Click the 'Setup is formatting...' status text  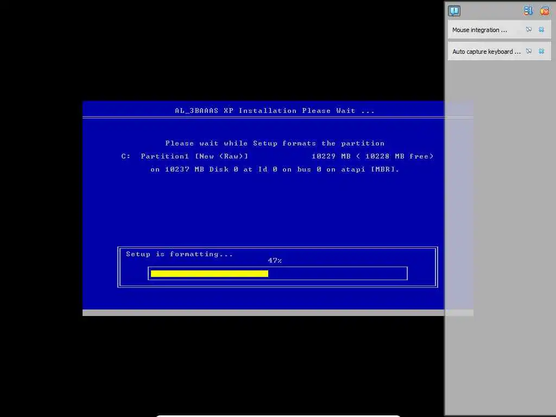[179, 254]
